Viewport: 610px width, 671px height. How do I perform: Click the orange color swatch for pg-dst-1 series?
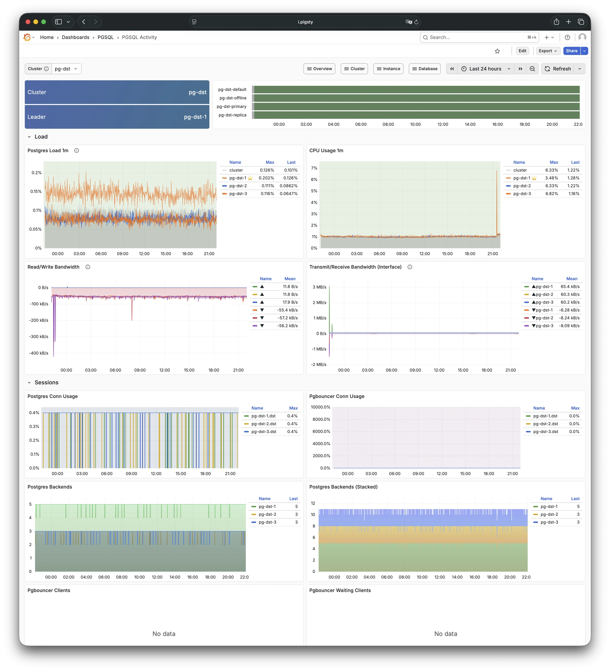click(225, 178)
